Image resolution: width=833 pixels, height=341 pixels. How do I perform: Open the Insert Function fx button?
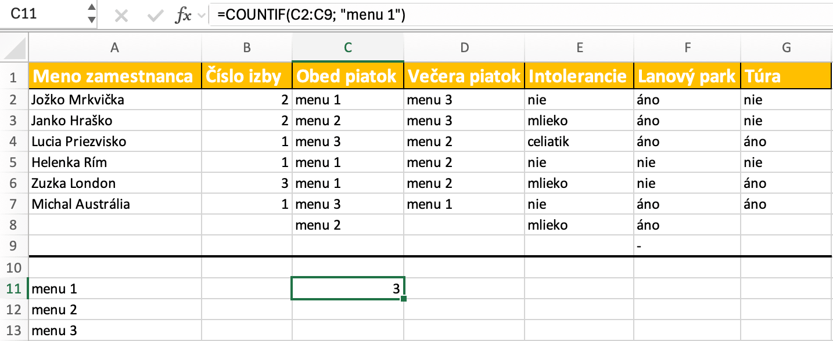coord(184,15)
